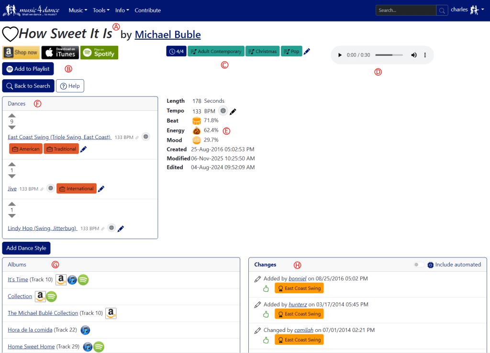490x353 pixels.
Task: Click gear icon in East Coast Swing row
Action: 145,137
